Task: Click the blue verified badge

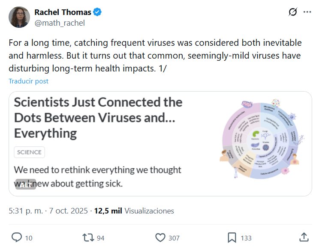Action: (x=98, y=12)
